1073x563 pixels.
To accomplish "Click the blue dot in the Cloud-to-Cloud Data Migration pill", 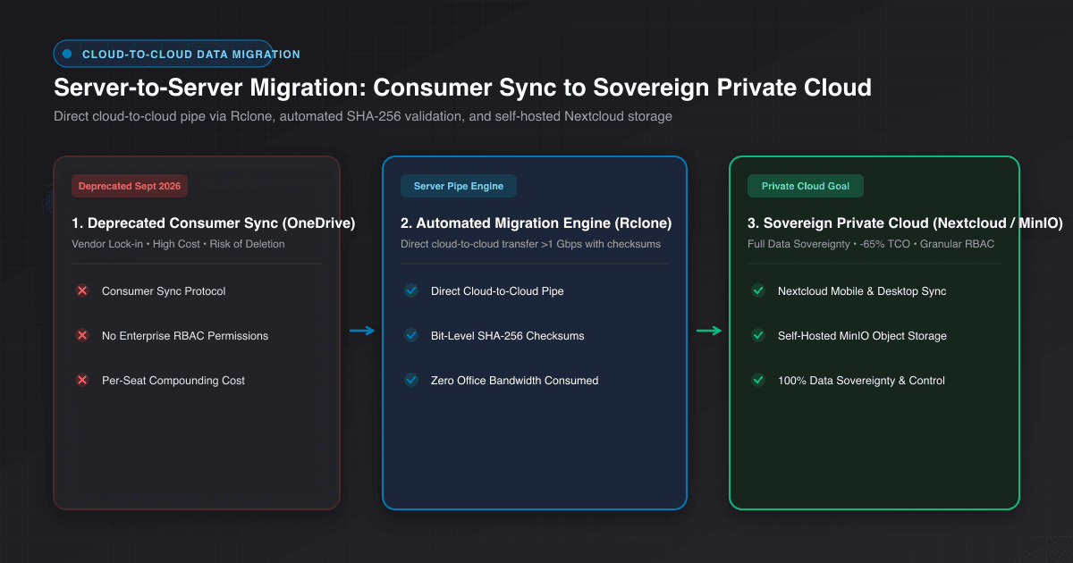I will click(67, 55).
